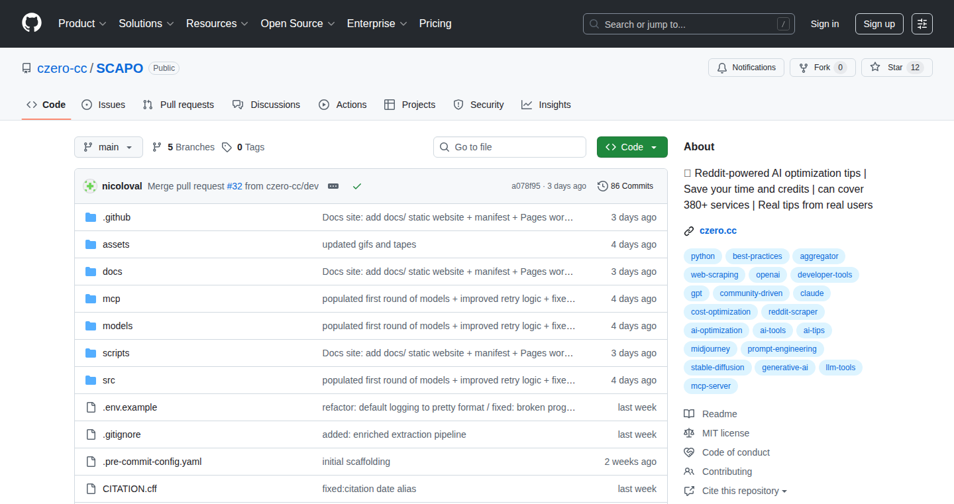Switch to the Insights tab
Screen dimensions: 954x504
546,105
